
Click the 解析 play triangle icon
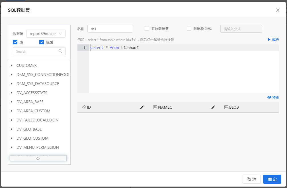(269, 40)
